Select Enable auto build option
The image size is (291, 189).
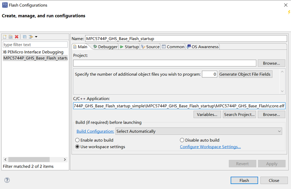(78, 140)
